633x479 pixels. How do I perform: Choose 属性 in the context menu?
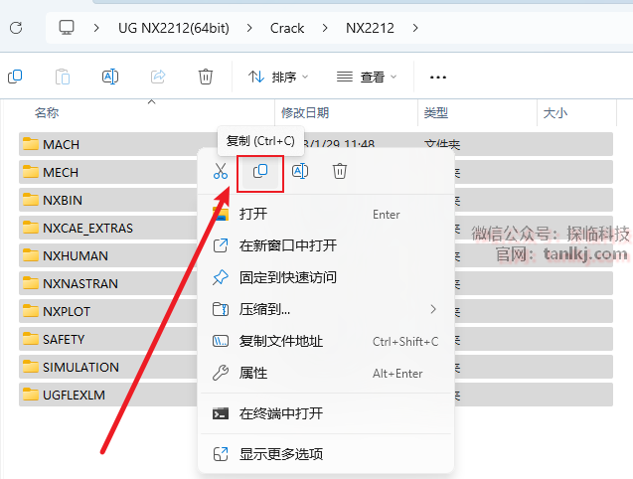pyautogui.click(x=326, y=373)
